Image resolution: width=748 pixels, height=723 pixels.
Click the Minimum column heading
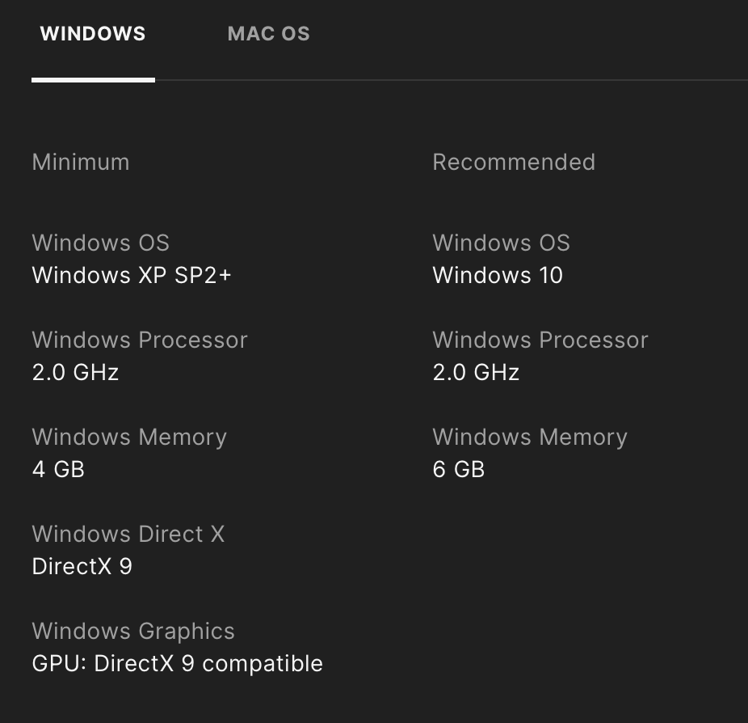[x=81, y=162]
